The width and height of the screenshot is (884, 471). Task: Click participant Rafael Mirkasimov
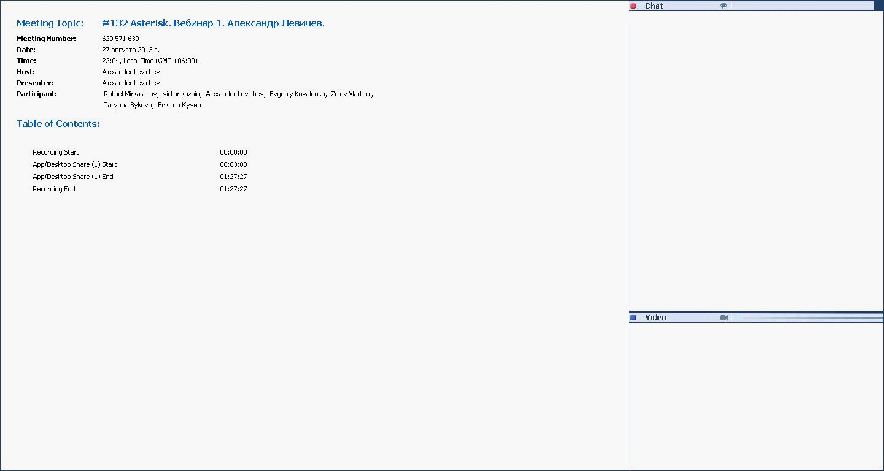(131, 94)
